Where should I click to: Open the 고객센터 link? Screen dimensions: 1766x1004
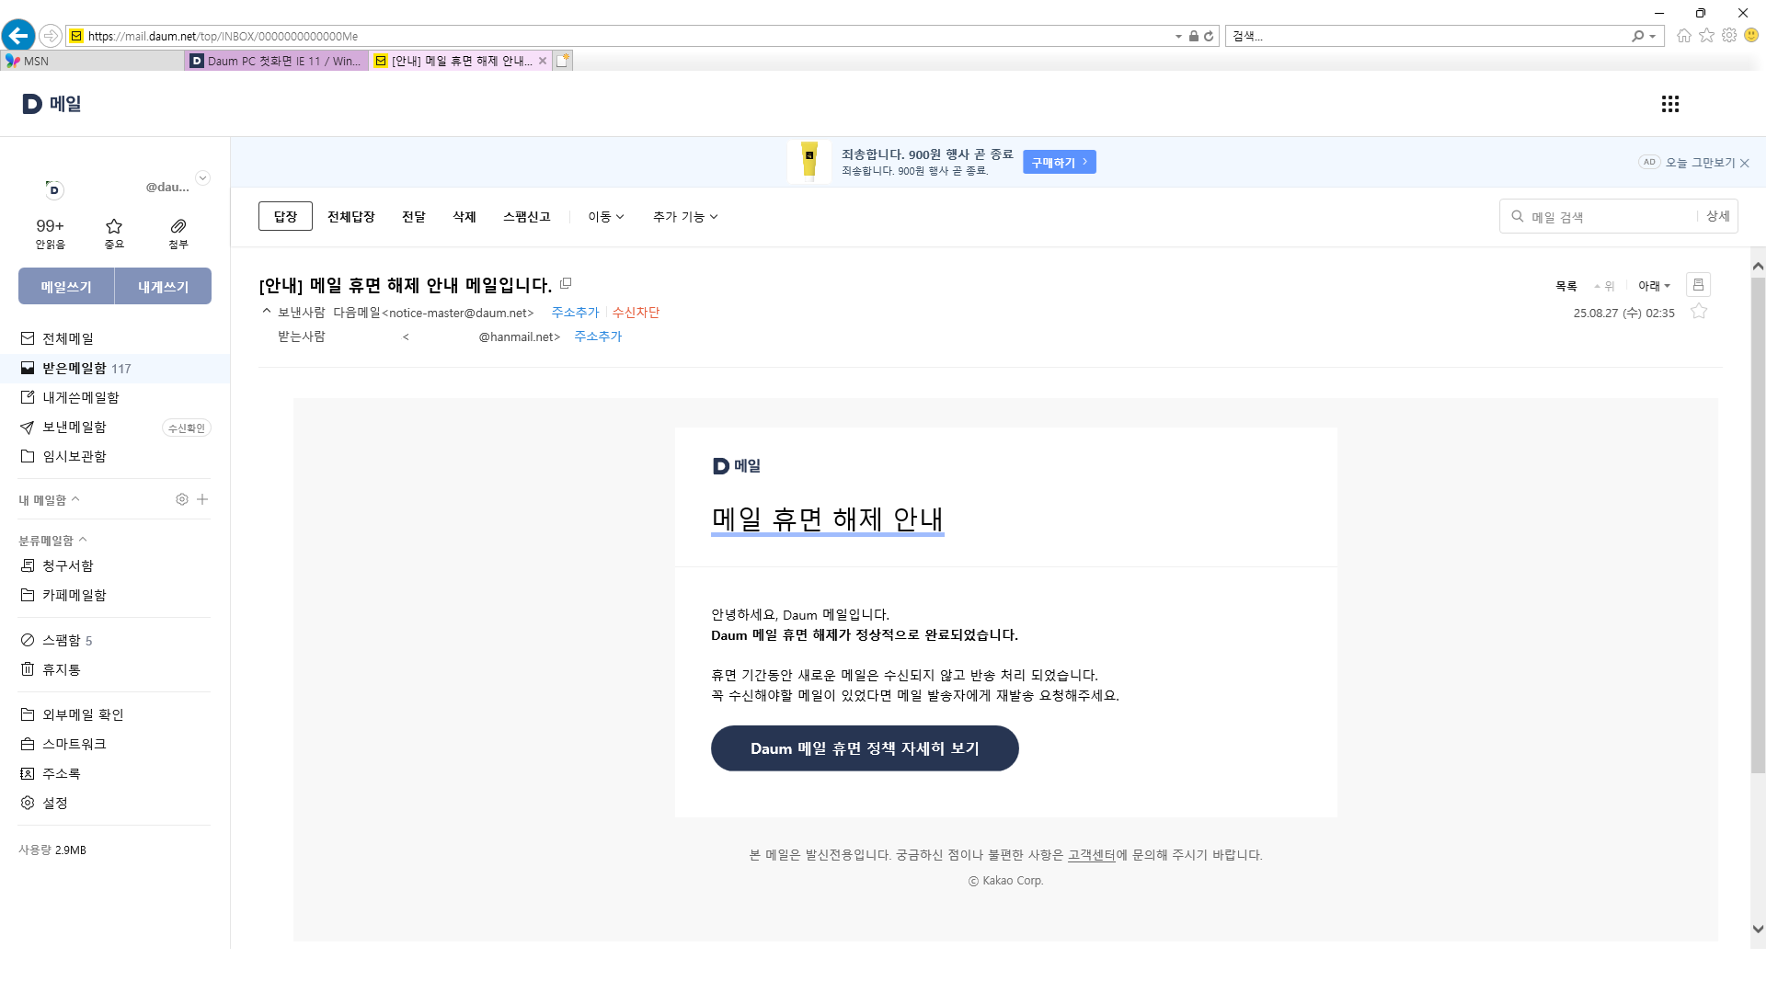pyautogui.click(x=1091, y=855)
